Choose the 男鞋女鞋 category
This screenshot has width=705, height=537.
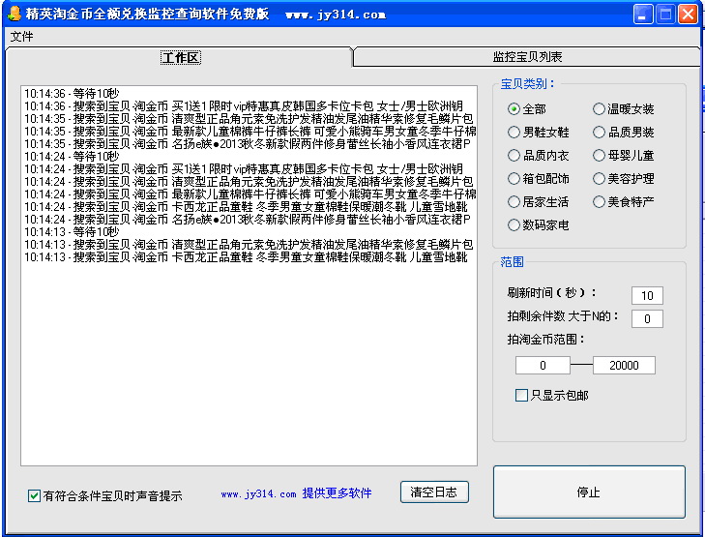pos(514,132)
